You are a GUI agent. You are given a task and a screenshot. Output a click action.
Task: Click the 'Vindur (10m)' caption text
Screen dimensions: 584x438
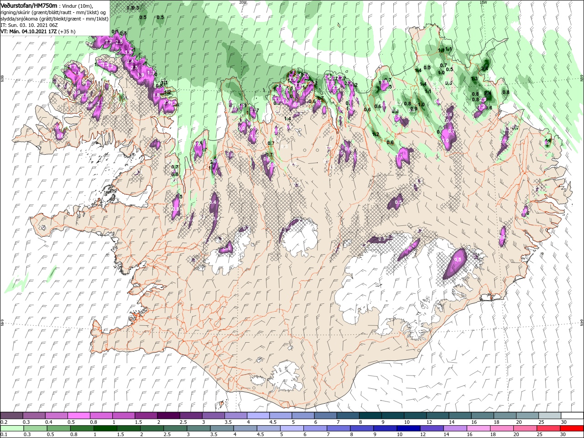point(78,6)
